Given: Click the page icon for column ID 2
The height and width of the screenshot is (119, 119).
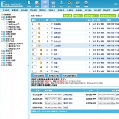Looking at the screenshot, I should 39,29.
